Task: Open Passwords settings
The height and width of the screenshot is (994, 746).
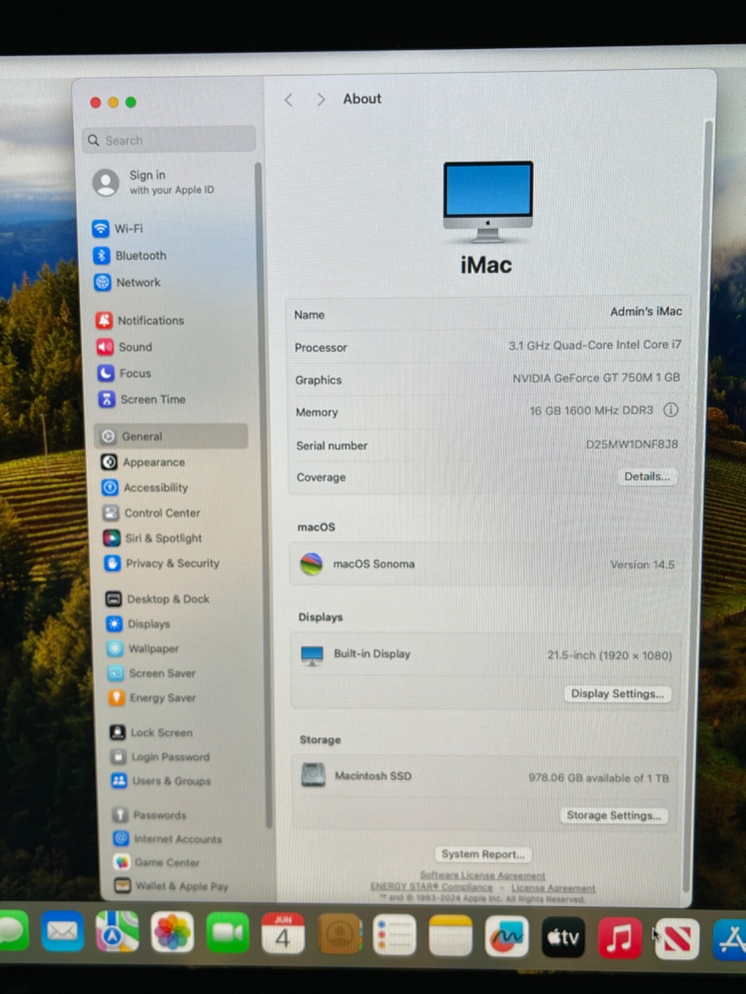Action: (150, 815)
